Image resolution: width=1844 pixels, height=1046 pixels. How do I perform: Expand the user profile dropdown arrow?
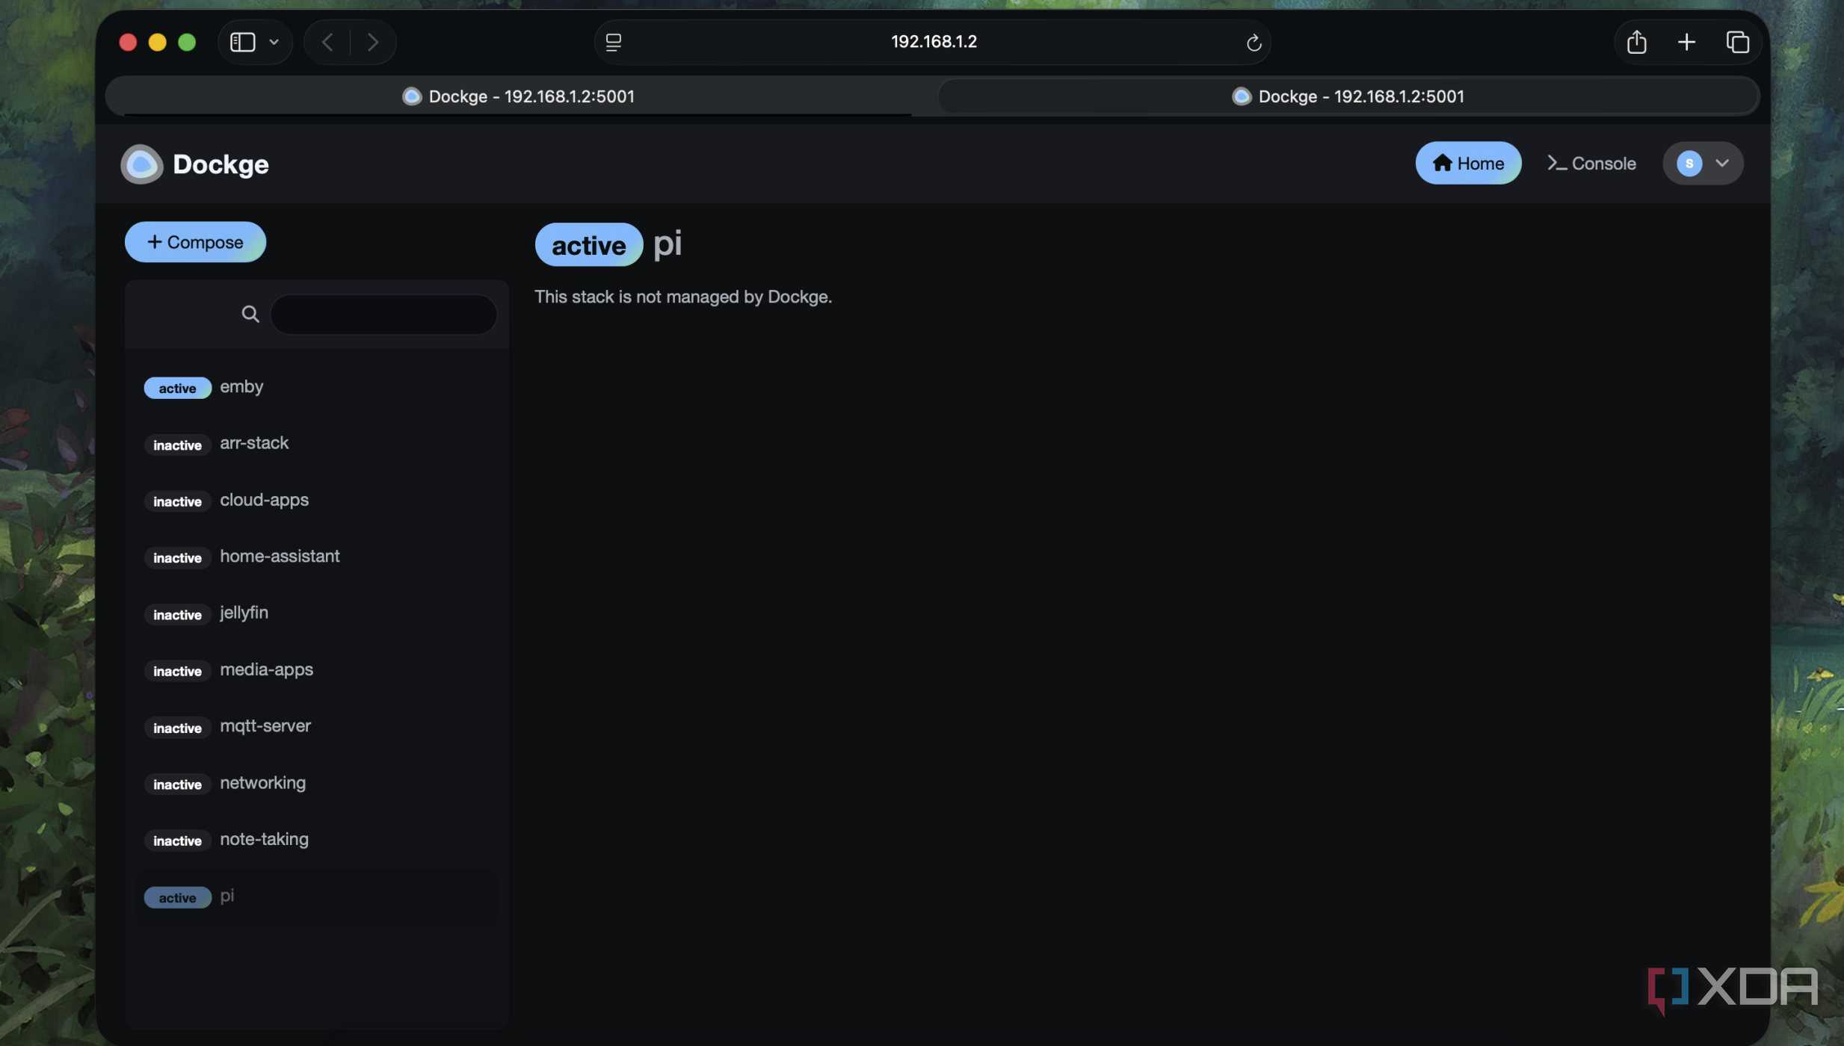pyautogui.click(x=1722, y=163)
